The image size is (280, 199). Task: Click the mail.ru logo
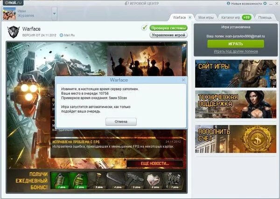tap(13, 3)
